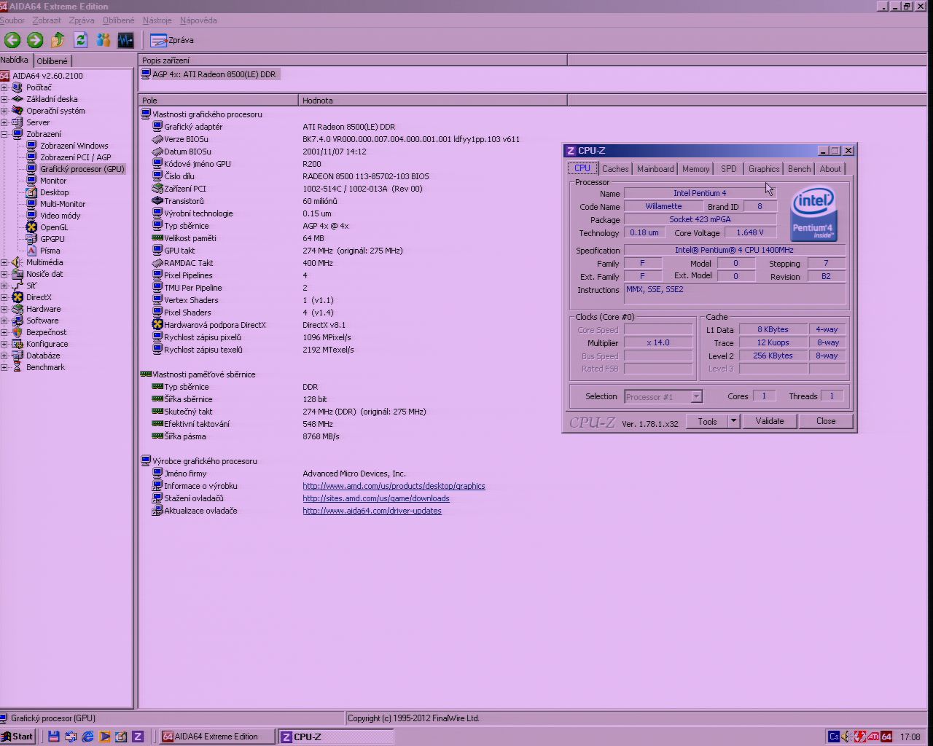Switch to CPU-Z Memory tab

click(x=695, y=169)
